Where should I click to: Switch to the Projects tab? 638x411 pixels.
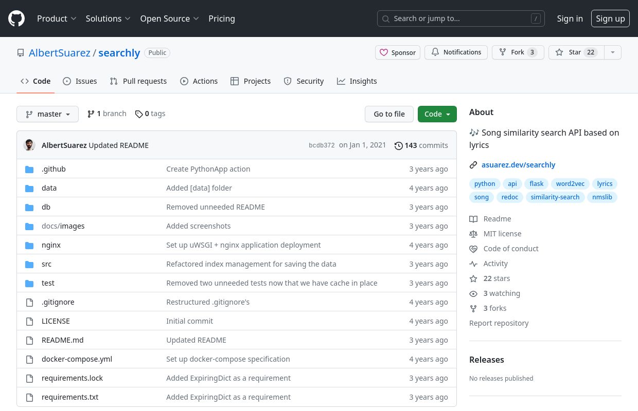pyautogui.click(x=251, y=81)
